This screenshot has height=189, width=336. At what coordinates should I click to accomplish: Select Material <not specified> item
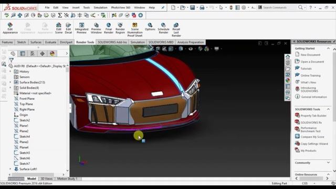pyautogui.click(x=35, y=93)
